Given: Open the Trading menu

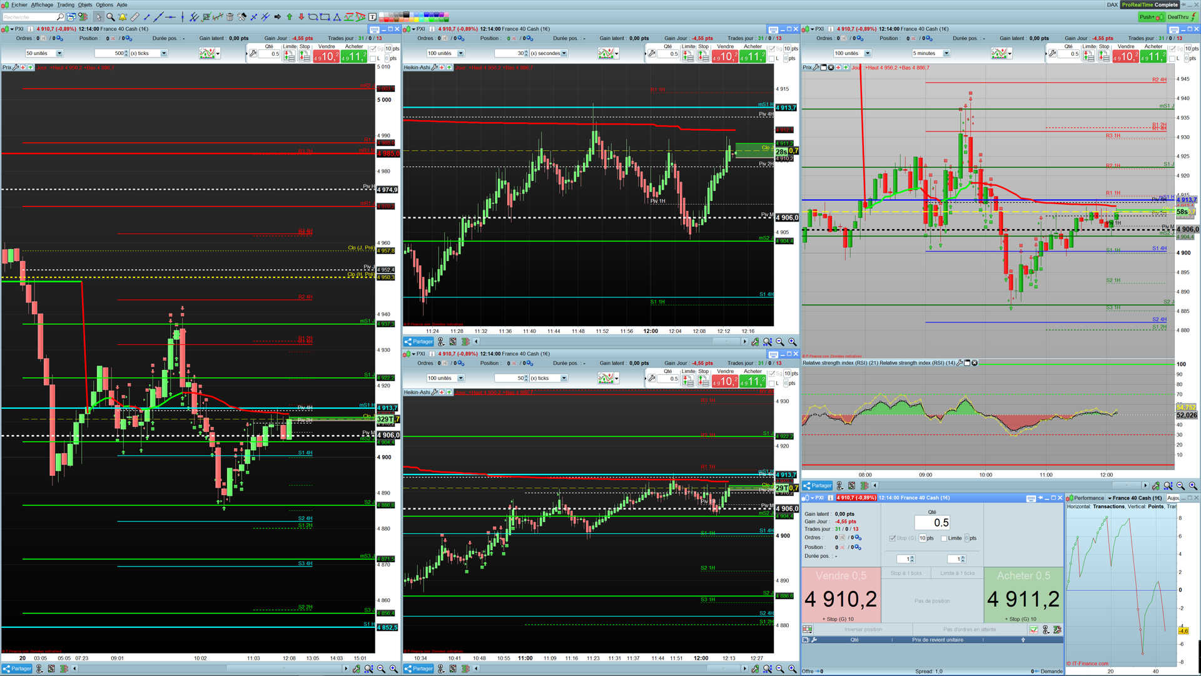Looking at the screenshot, I should [x=65, y=4].
